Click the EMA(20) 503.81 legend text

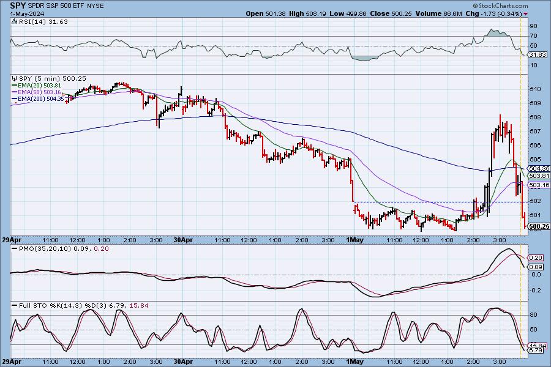pyautogui.click(x=39, y=86)
